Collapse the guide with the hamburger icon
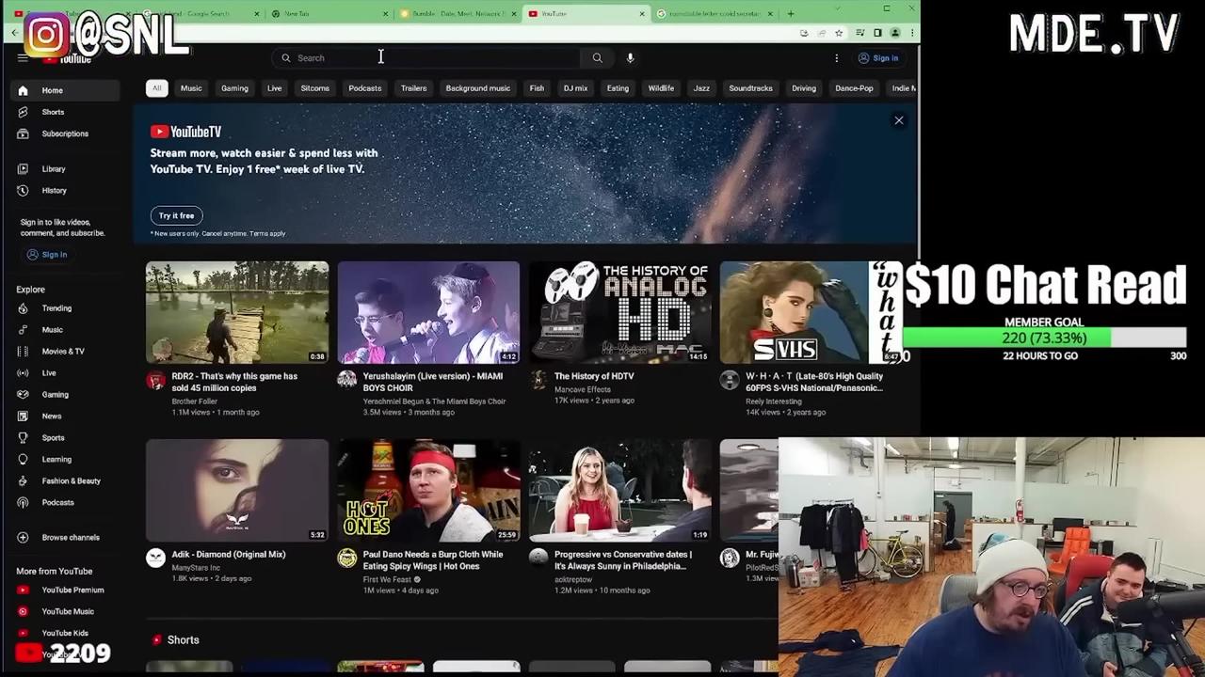 pos(24,57)
